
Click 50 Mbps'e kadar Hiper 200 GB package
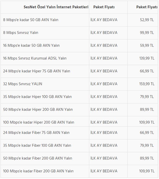38,109
